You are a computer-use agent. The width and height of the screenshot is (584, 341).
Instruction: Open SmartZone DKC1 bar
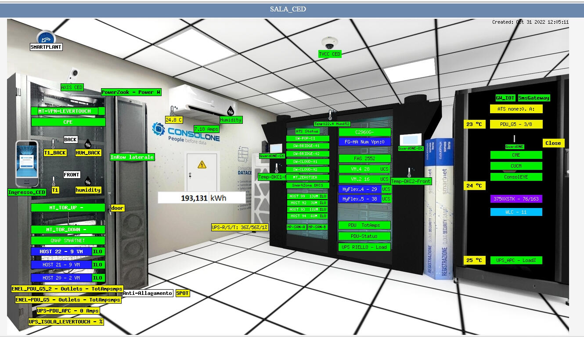(x=308, y=185)
